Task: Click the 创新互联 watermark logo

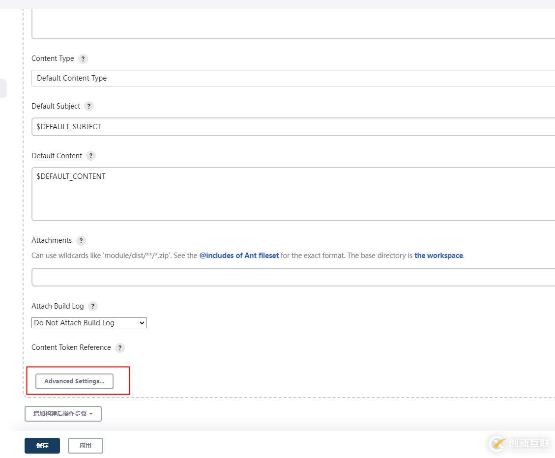Action: tap(520, 443)
